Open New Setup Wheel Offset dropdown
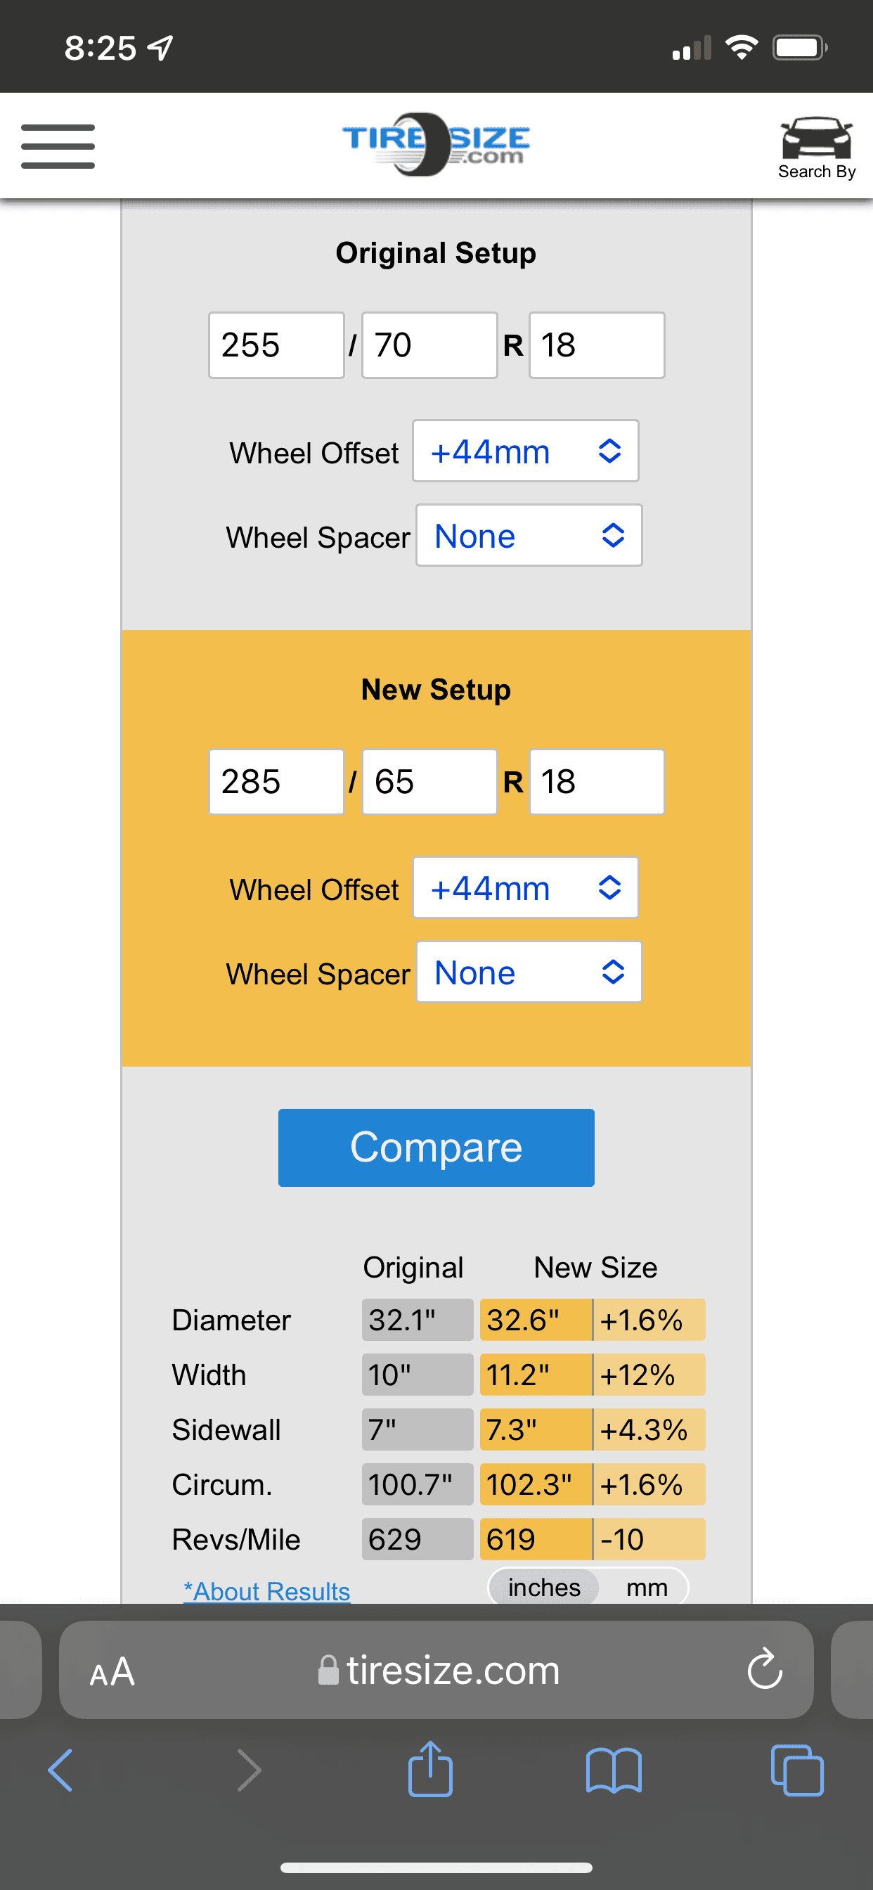This screenshot has height=1890, width=873. tap(525, 888)
